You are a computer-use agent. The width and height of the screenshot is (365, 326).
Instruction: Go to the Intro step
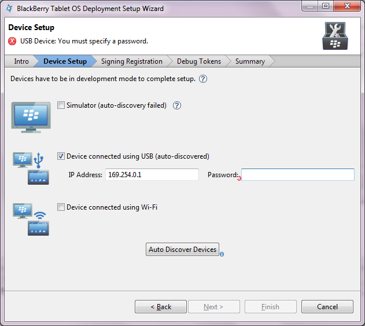[21, 61]
